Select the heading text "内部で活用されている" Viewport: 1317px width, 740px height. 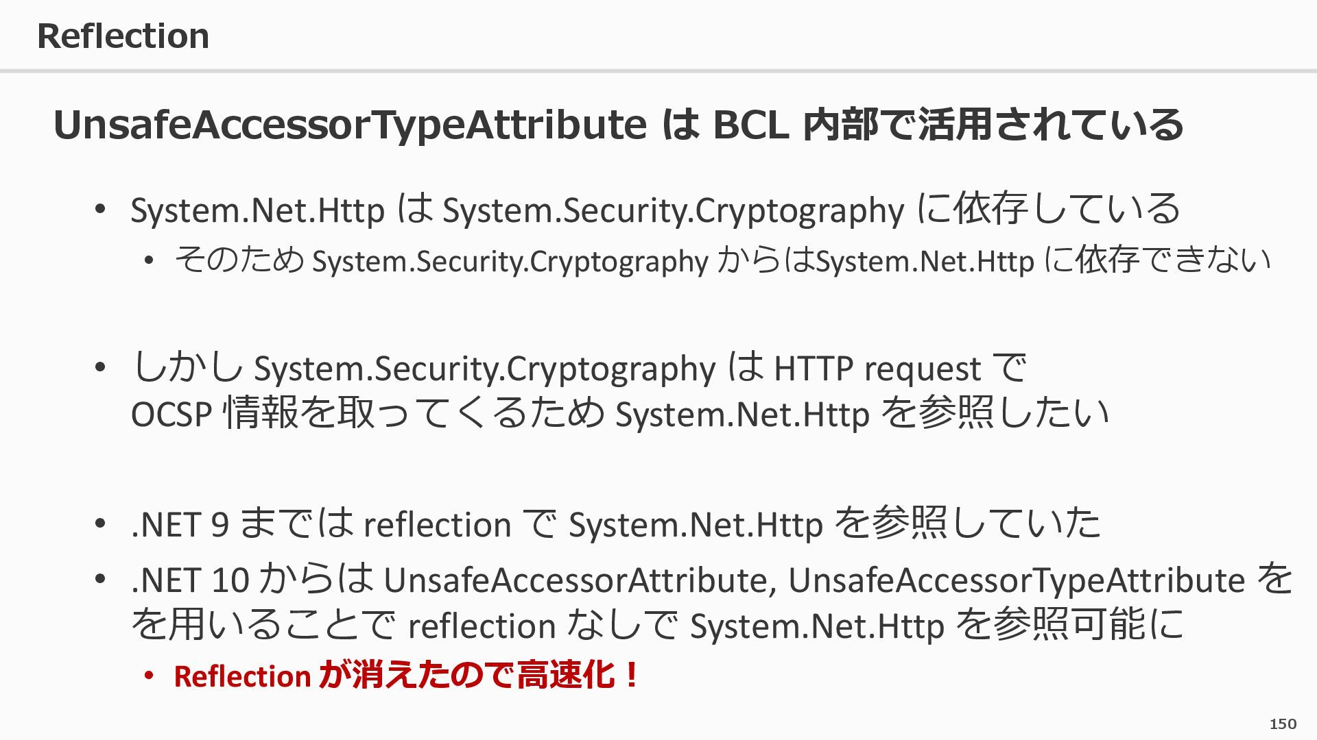pyautogui.click(x=993, y=125)
